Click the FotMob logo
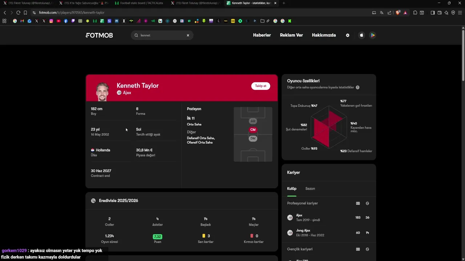The width and height of the screenshot is (465, 261). pyautogui.click(x=99, y=35)
